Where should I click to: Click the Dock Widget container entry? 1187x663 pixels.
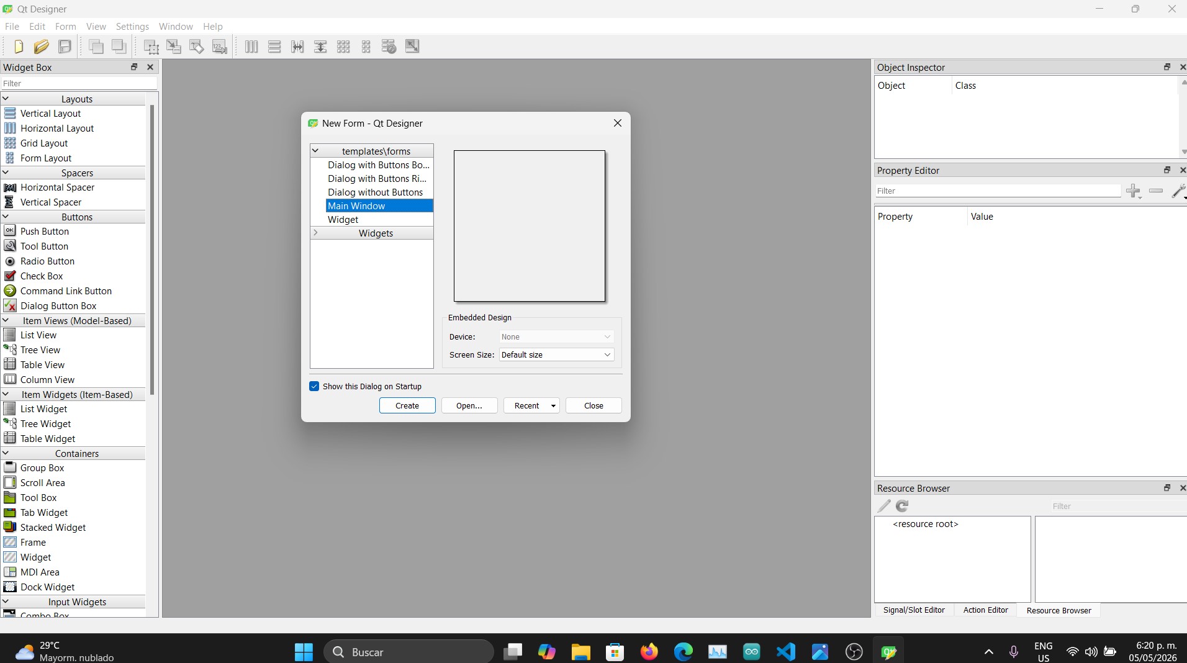coord(47,587)
